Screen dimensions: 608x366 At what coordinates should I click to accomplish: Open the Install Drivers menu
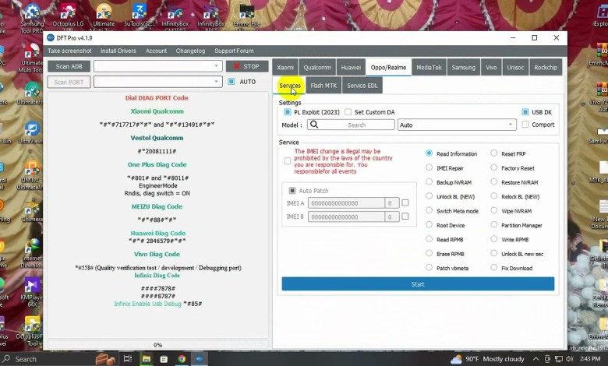tap(118, 51)
